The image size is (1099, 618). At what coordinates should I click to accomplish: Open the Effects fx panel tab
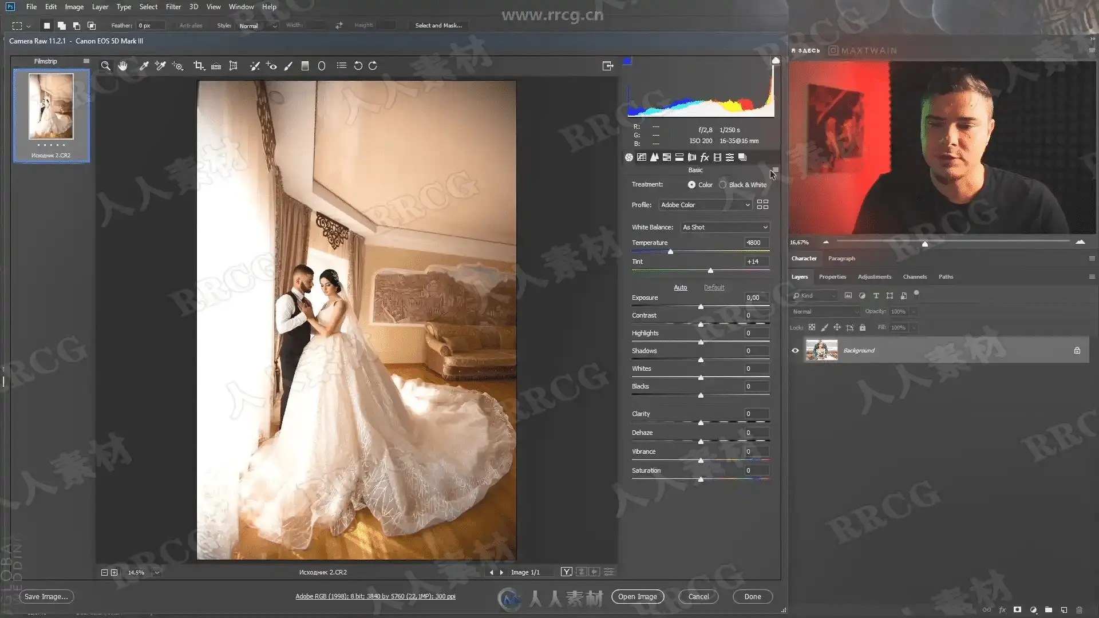(x=705, y=157)
